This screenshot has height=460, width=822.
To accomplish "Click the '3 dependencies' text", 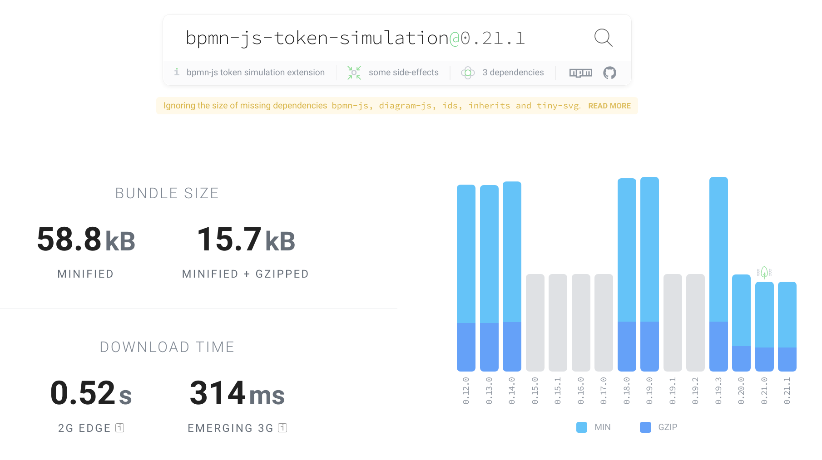I will pos(513,73).
